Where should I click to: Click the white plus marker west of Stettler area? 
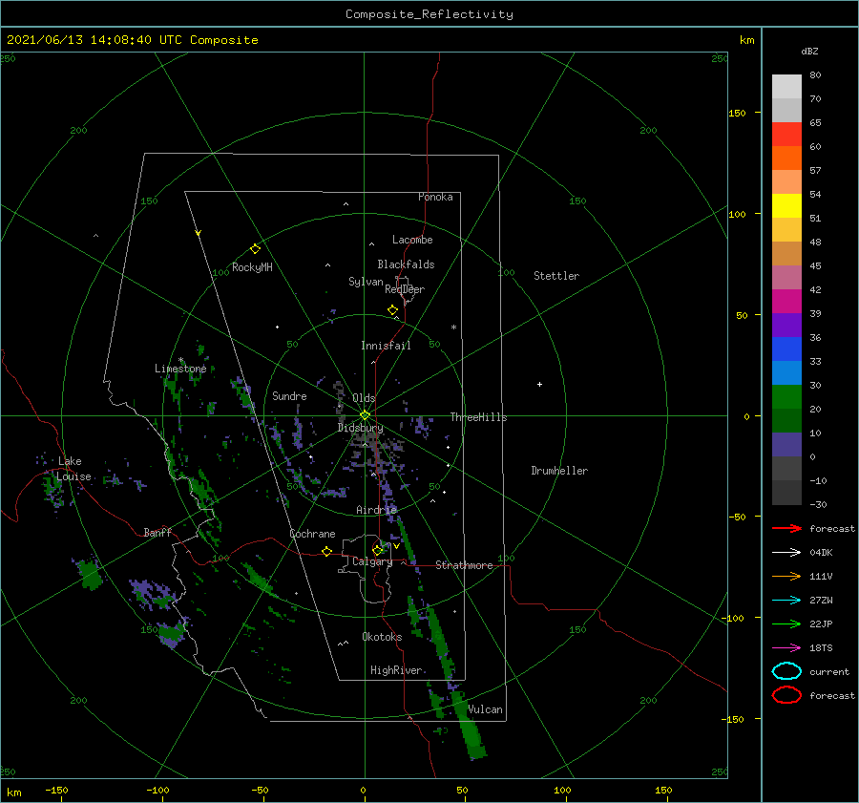(x=539, y=384)
